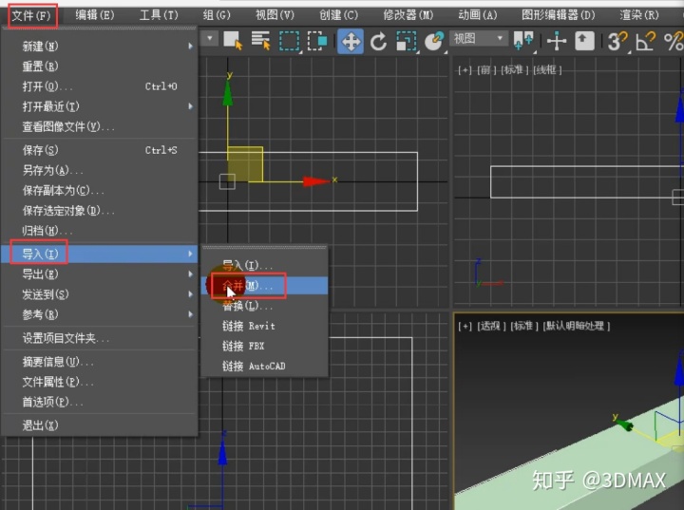Click submenu item 替换(L)...
Image resolution: width=684 pixels, height=510 pixels.
pyautogui.click(x=264, y=306)
